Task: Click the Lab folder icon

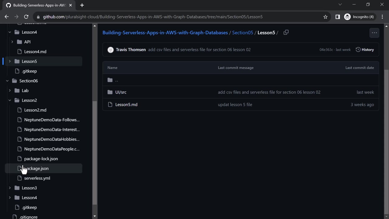Action: point(17,91)
